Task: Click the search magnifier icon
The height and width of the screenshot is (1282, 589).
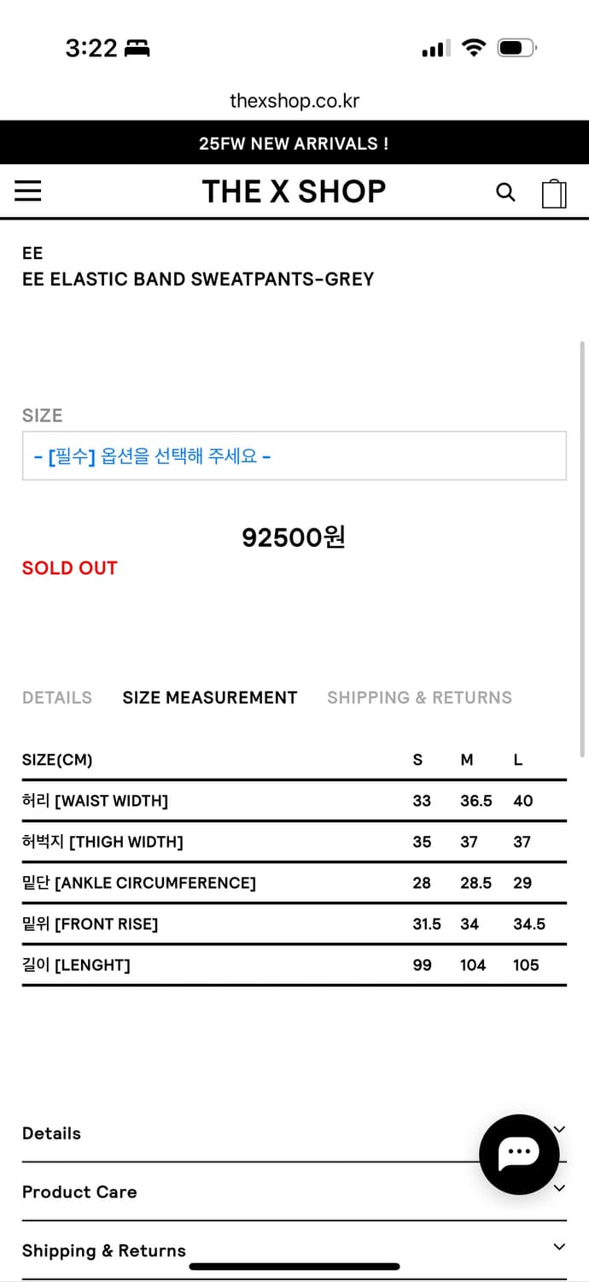Action: tap(506, 192)
